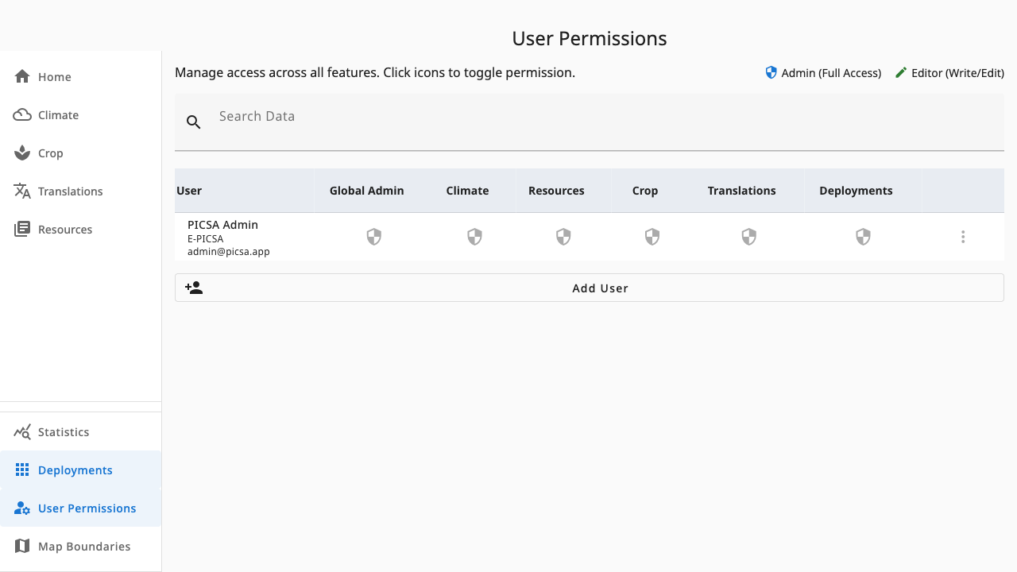Select the Deployments sidebar label

point(75,470)
